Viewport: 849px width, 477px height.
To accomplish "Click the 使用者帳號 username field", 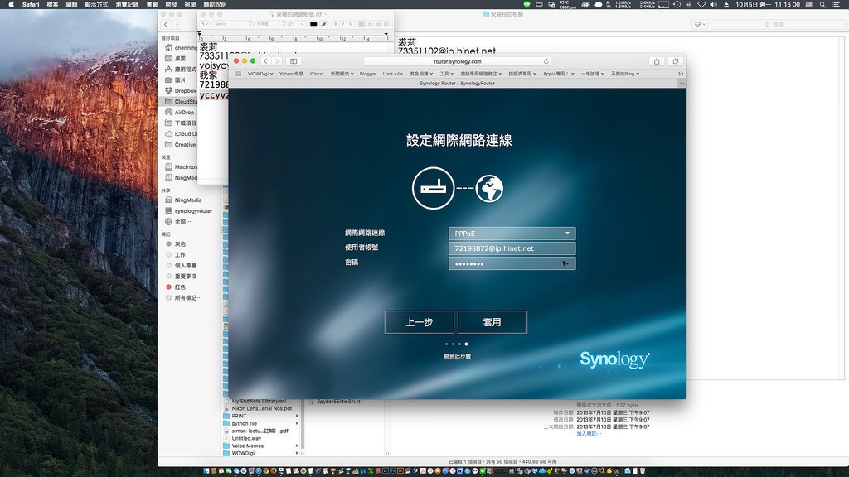I will coord(512,248).
